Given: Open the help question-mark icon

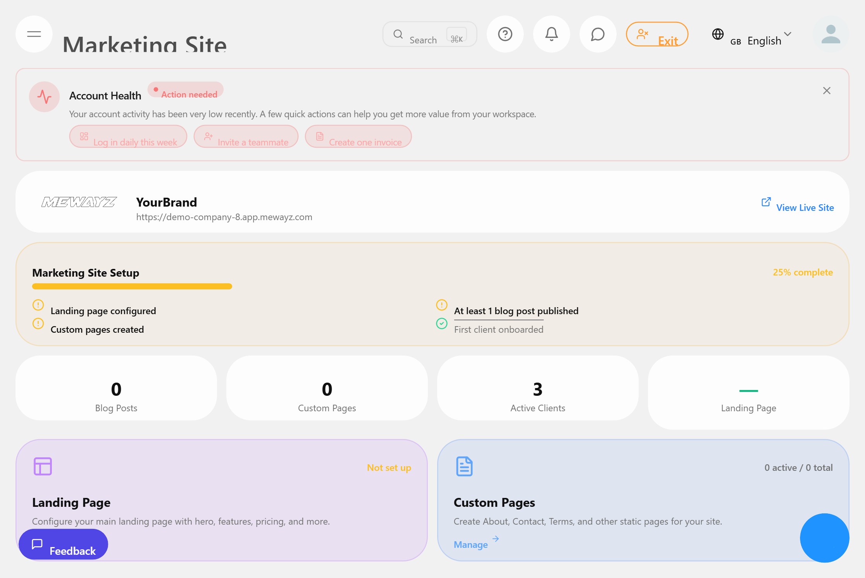Looking at the screenshot, I should (x=505, y=34).
